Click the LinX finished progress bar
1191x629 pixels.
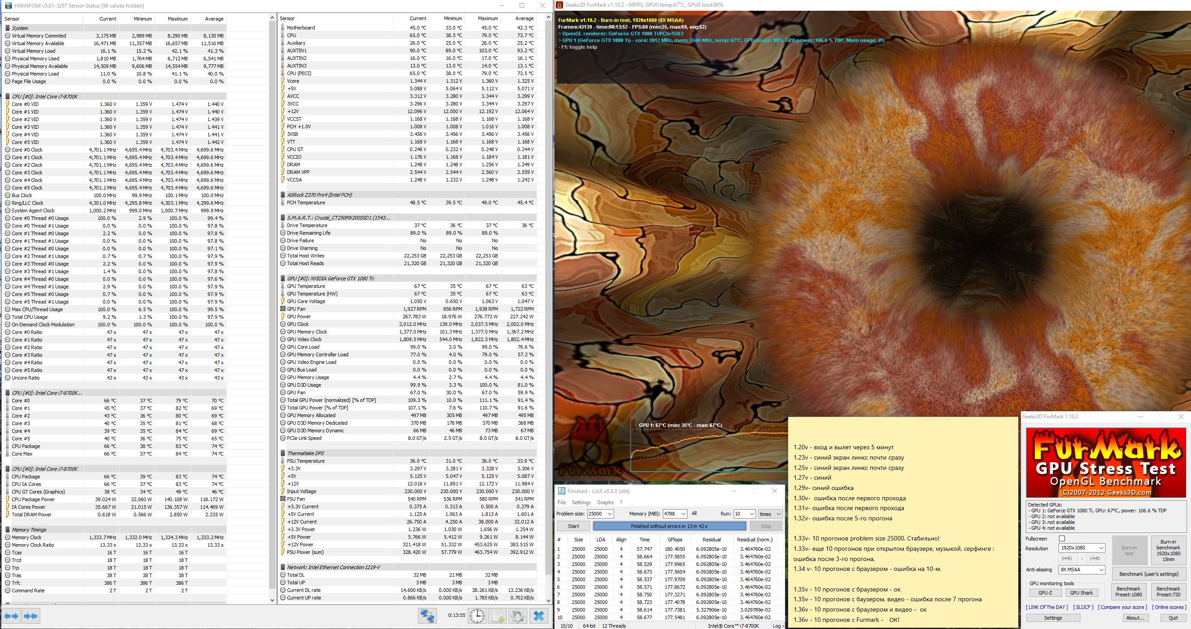pyautogui.click(x=669, y=526)
